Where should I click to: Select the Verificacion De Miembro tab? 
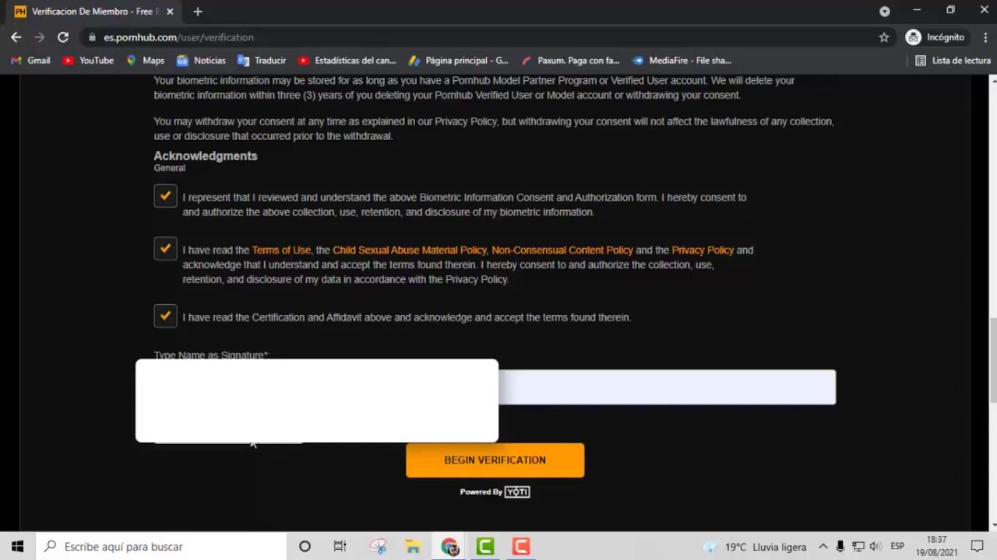(90, 12)
